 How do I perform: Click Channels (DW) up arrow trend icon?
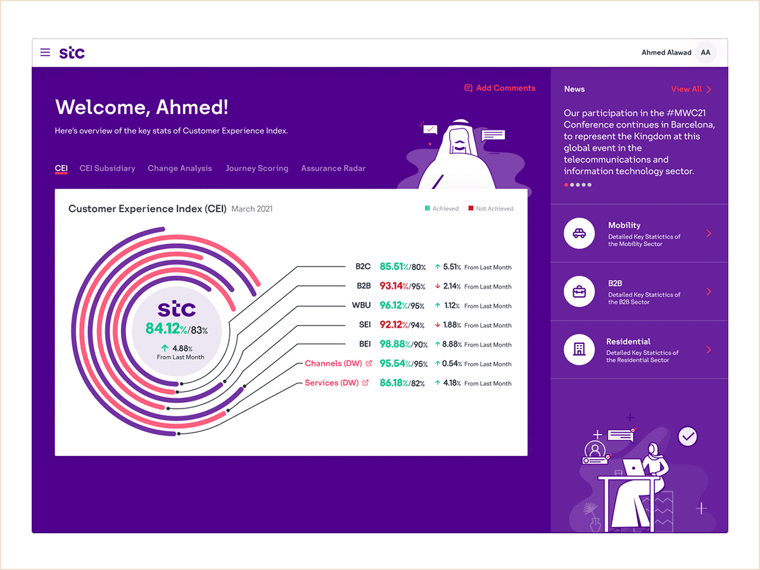coord(438,364)
